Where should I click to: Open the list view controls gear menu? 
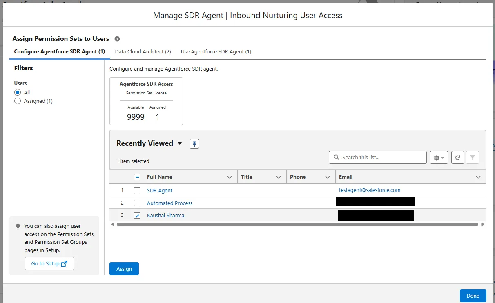pos(439,158)
